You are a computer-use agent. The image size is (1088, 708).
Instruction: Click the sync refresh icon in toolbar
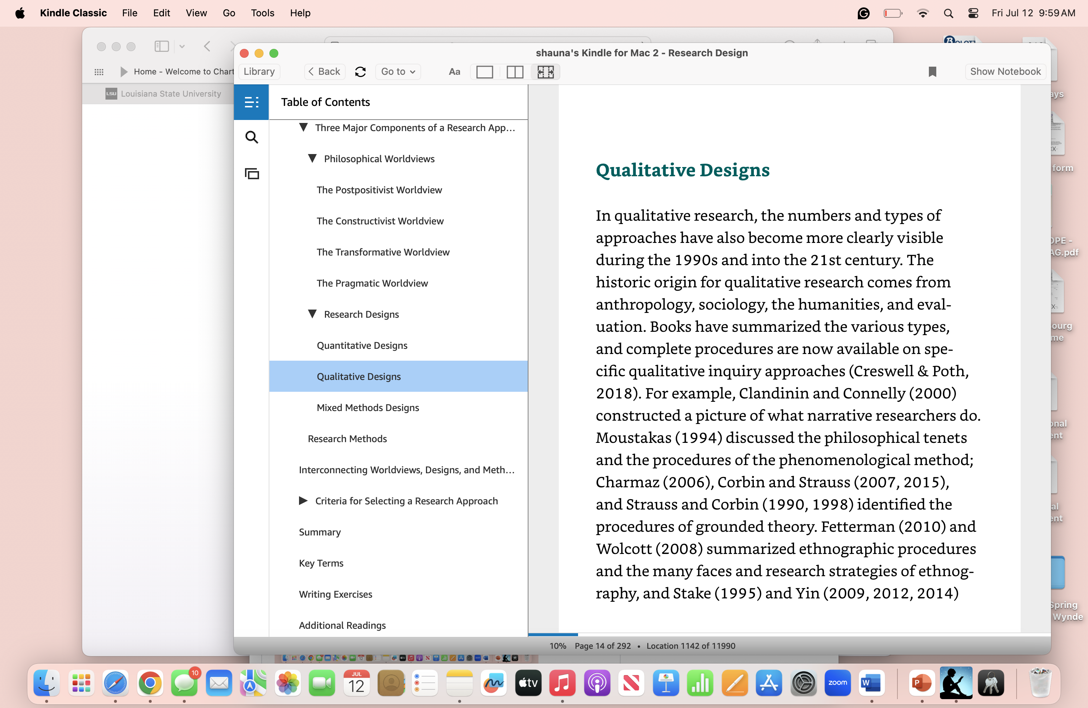click(360, 72)
